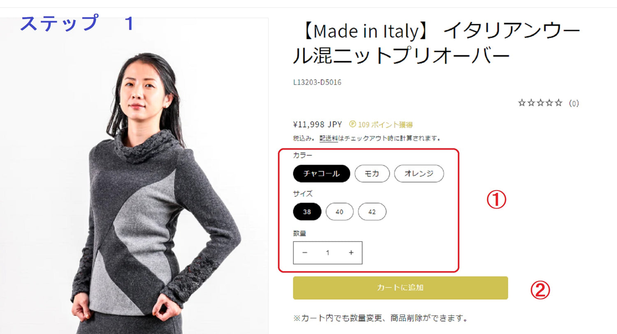Increase quantity with the plus icon
The height and width of the screenshot is (334, 617).
(x=351, y=253)
